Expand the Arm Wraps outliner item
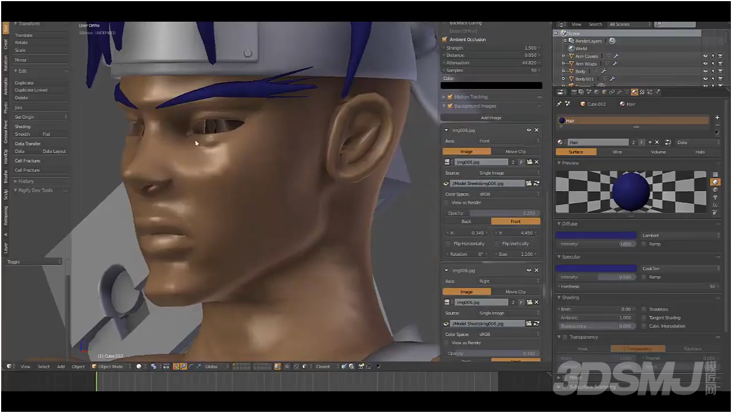The height and width of the screenshot is (413, 732). pos(563,64)
